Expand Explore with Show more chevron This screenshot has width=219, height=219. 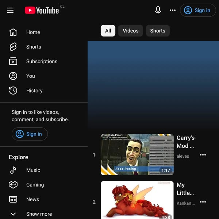13,214
